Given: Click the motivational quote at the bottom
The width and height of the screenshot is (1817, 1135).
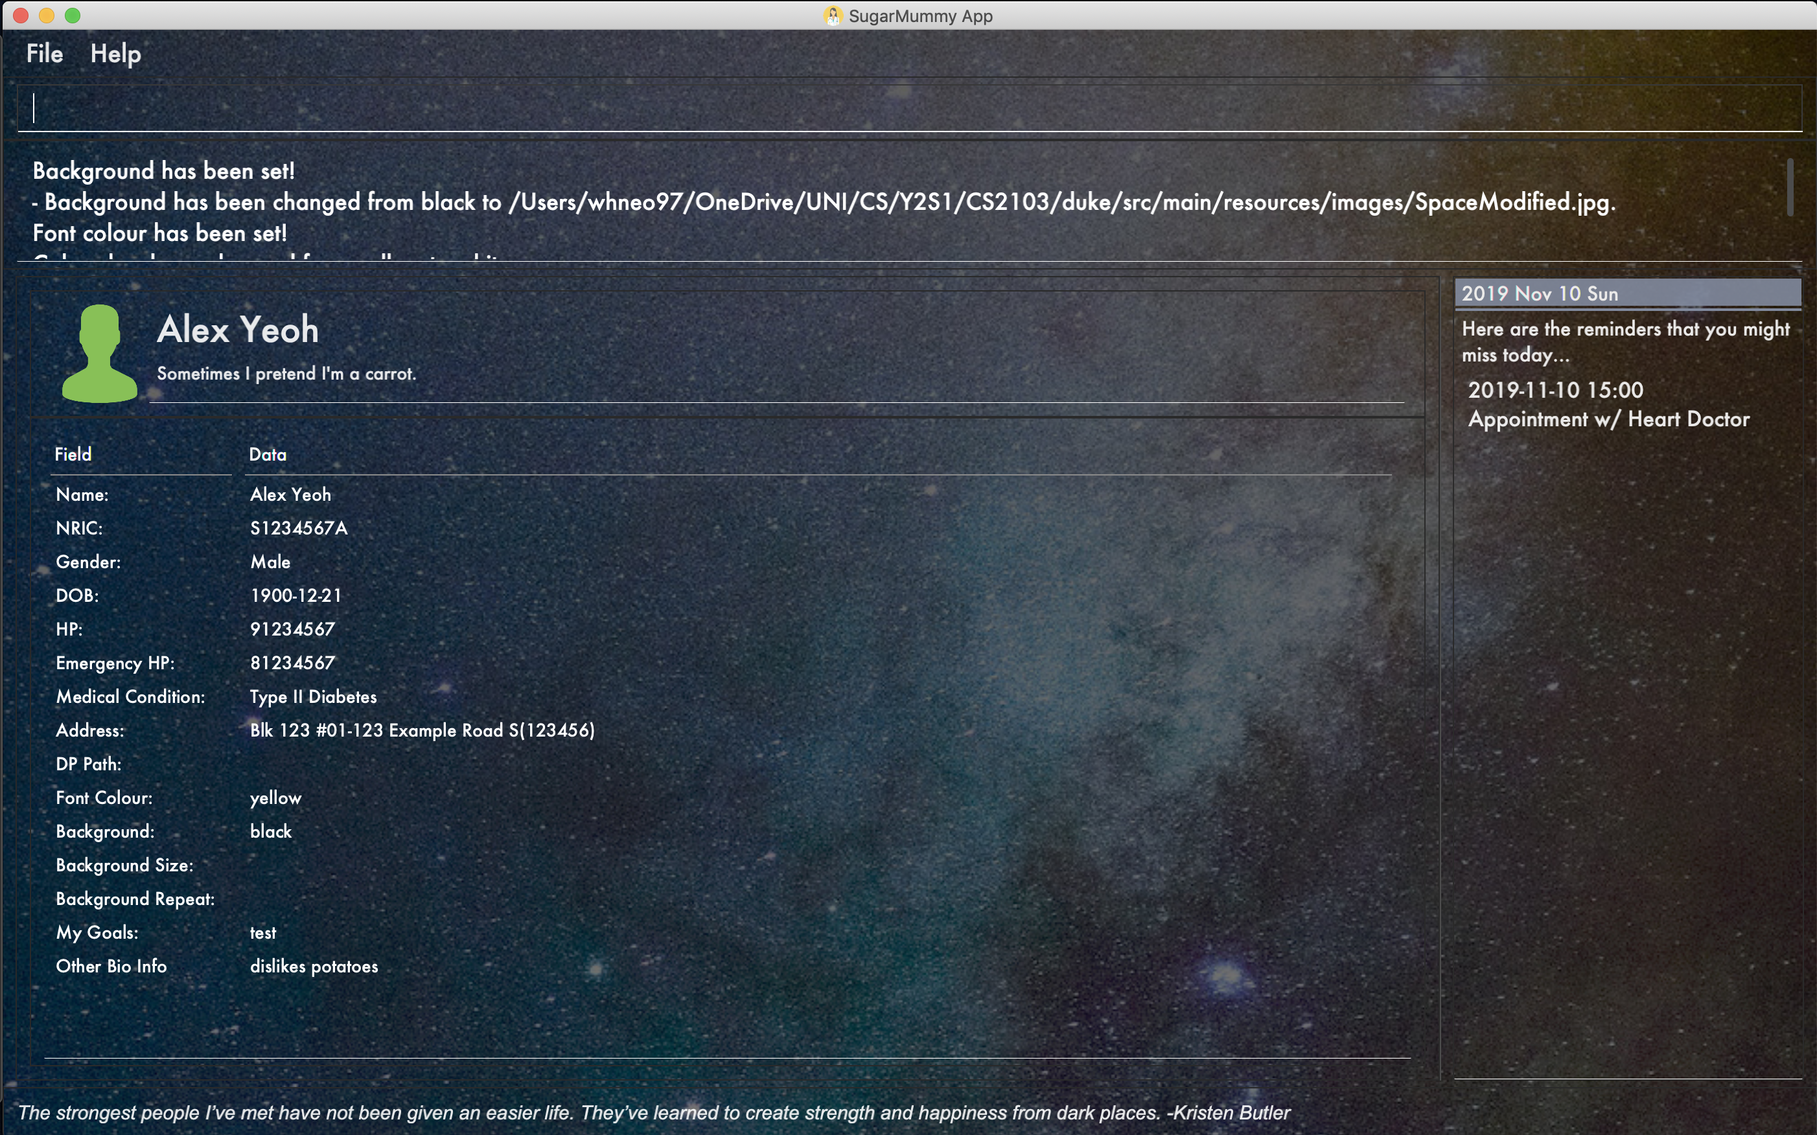Looking at the screenshot, I should [653, 1112].
